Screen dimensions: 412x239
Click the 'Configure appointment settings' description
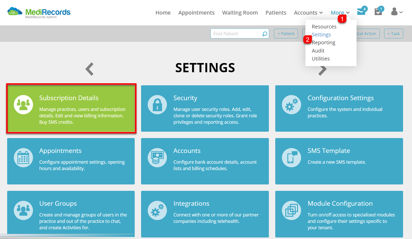tap(82, 165)
